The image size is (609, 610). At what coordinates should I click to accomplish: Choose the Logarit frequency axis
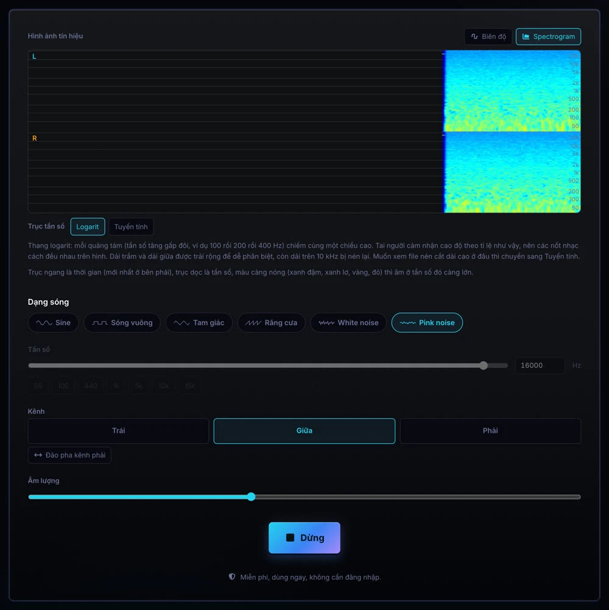[88, 227]
